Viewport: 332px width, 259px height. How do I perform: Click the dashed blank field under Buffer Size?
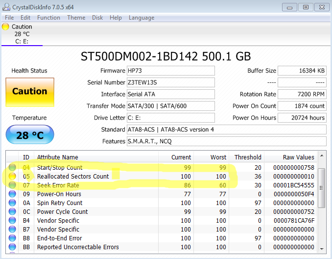[x=302, y=82]
